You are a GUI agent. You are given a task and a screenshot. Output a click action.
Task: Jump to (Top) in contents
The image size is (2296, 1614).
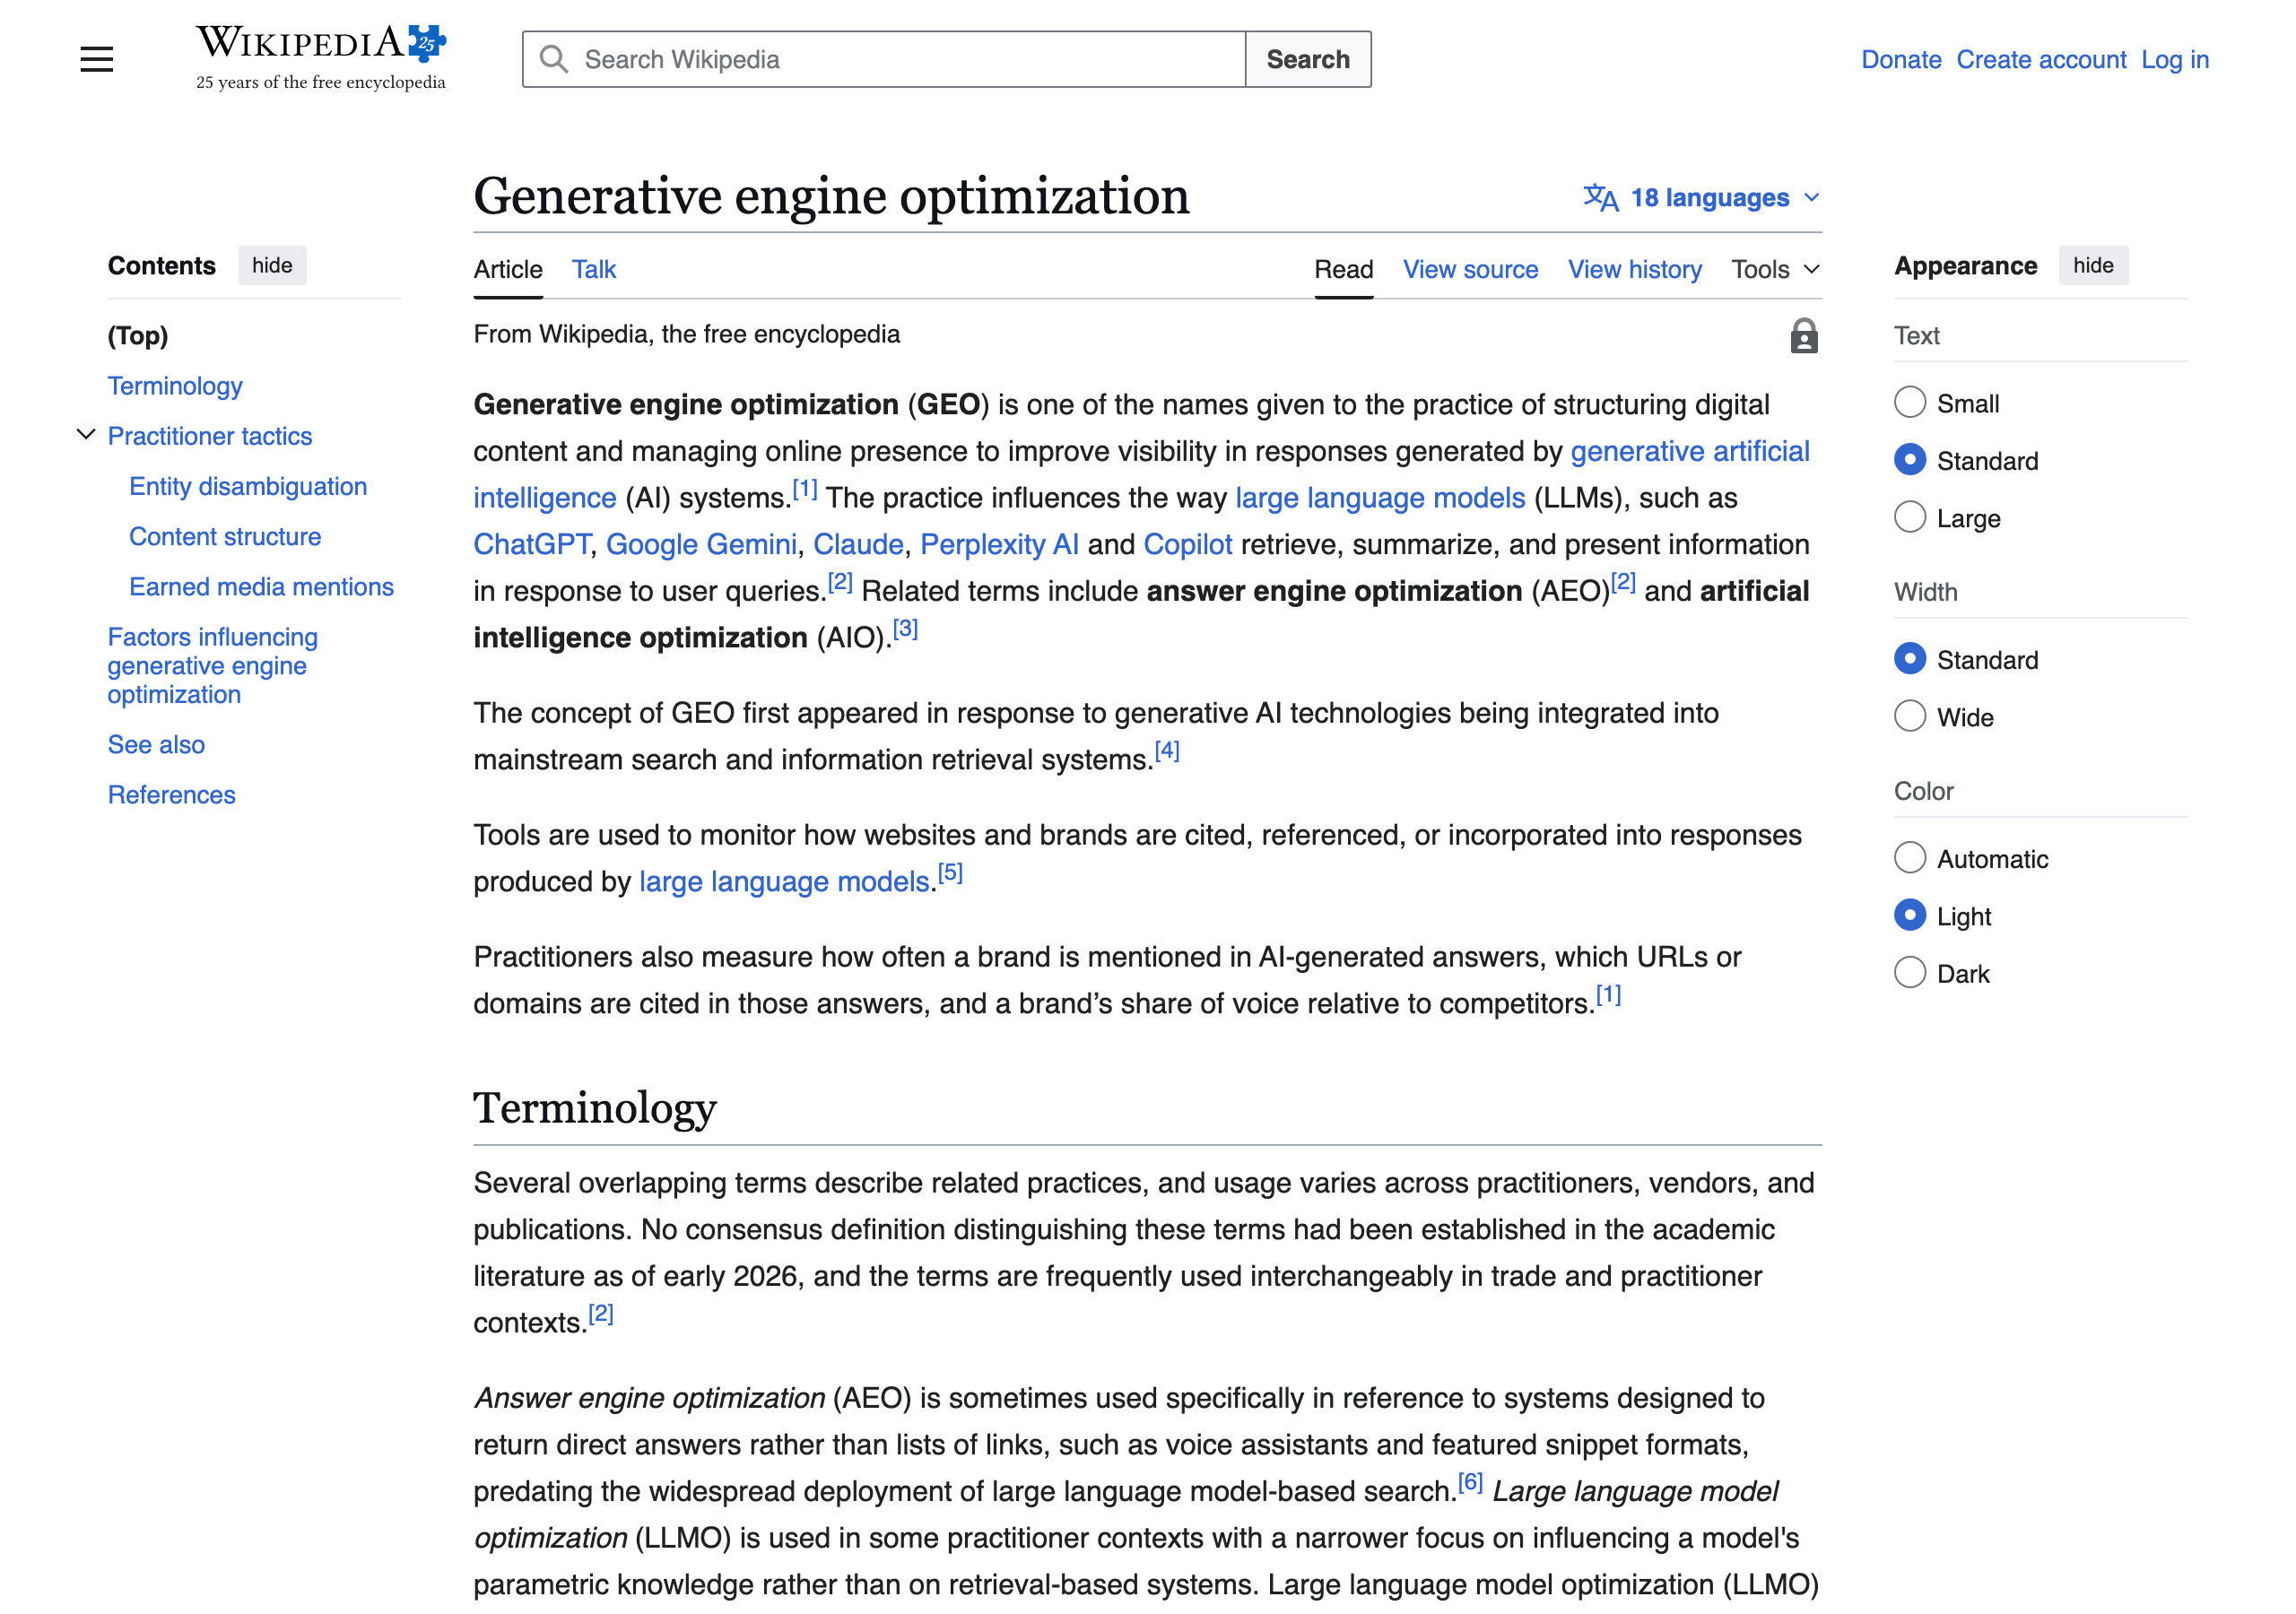[x=138, y=335]
